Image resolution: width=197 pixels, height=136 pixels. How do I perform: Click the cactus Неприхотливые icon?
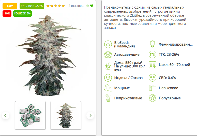pyautogui.click(x=108, y=98)
